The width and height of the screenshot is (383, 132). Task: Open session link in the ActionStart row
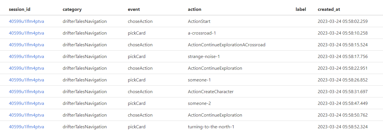point(26,21)
